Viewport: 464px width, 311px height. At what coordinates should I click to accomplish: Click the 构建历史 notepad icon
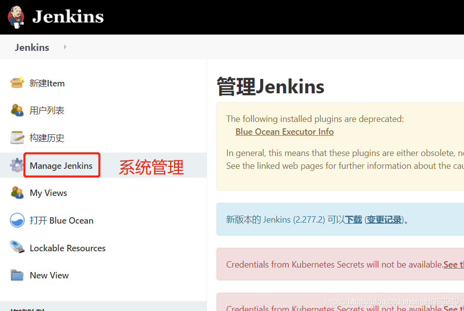coord(17,137)
